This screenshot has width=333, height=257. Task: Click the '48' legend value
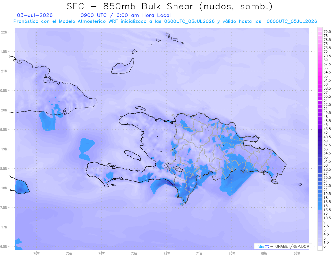(326, 117)
